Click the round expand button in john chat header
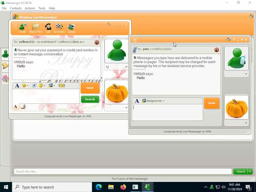Screen dimensions: 256x192 135,40
